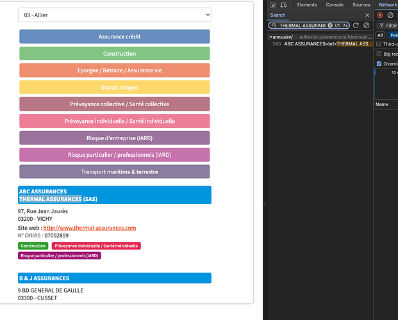Select the Search drawer tab

[x=278, y=15]
